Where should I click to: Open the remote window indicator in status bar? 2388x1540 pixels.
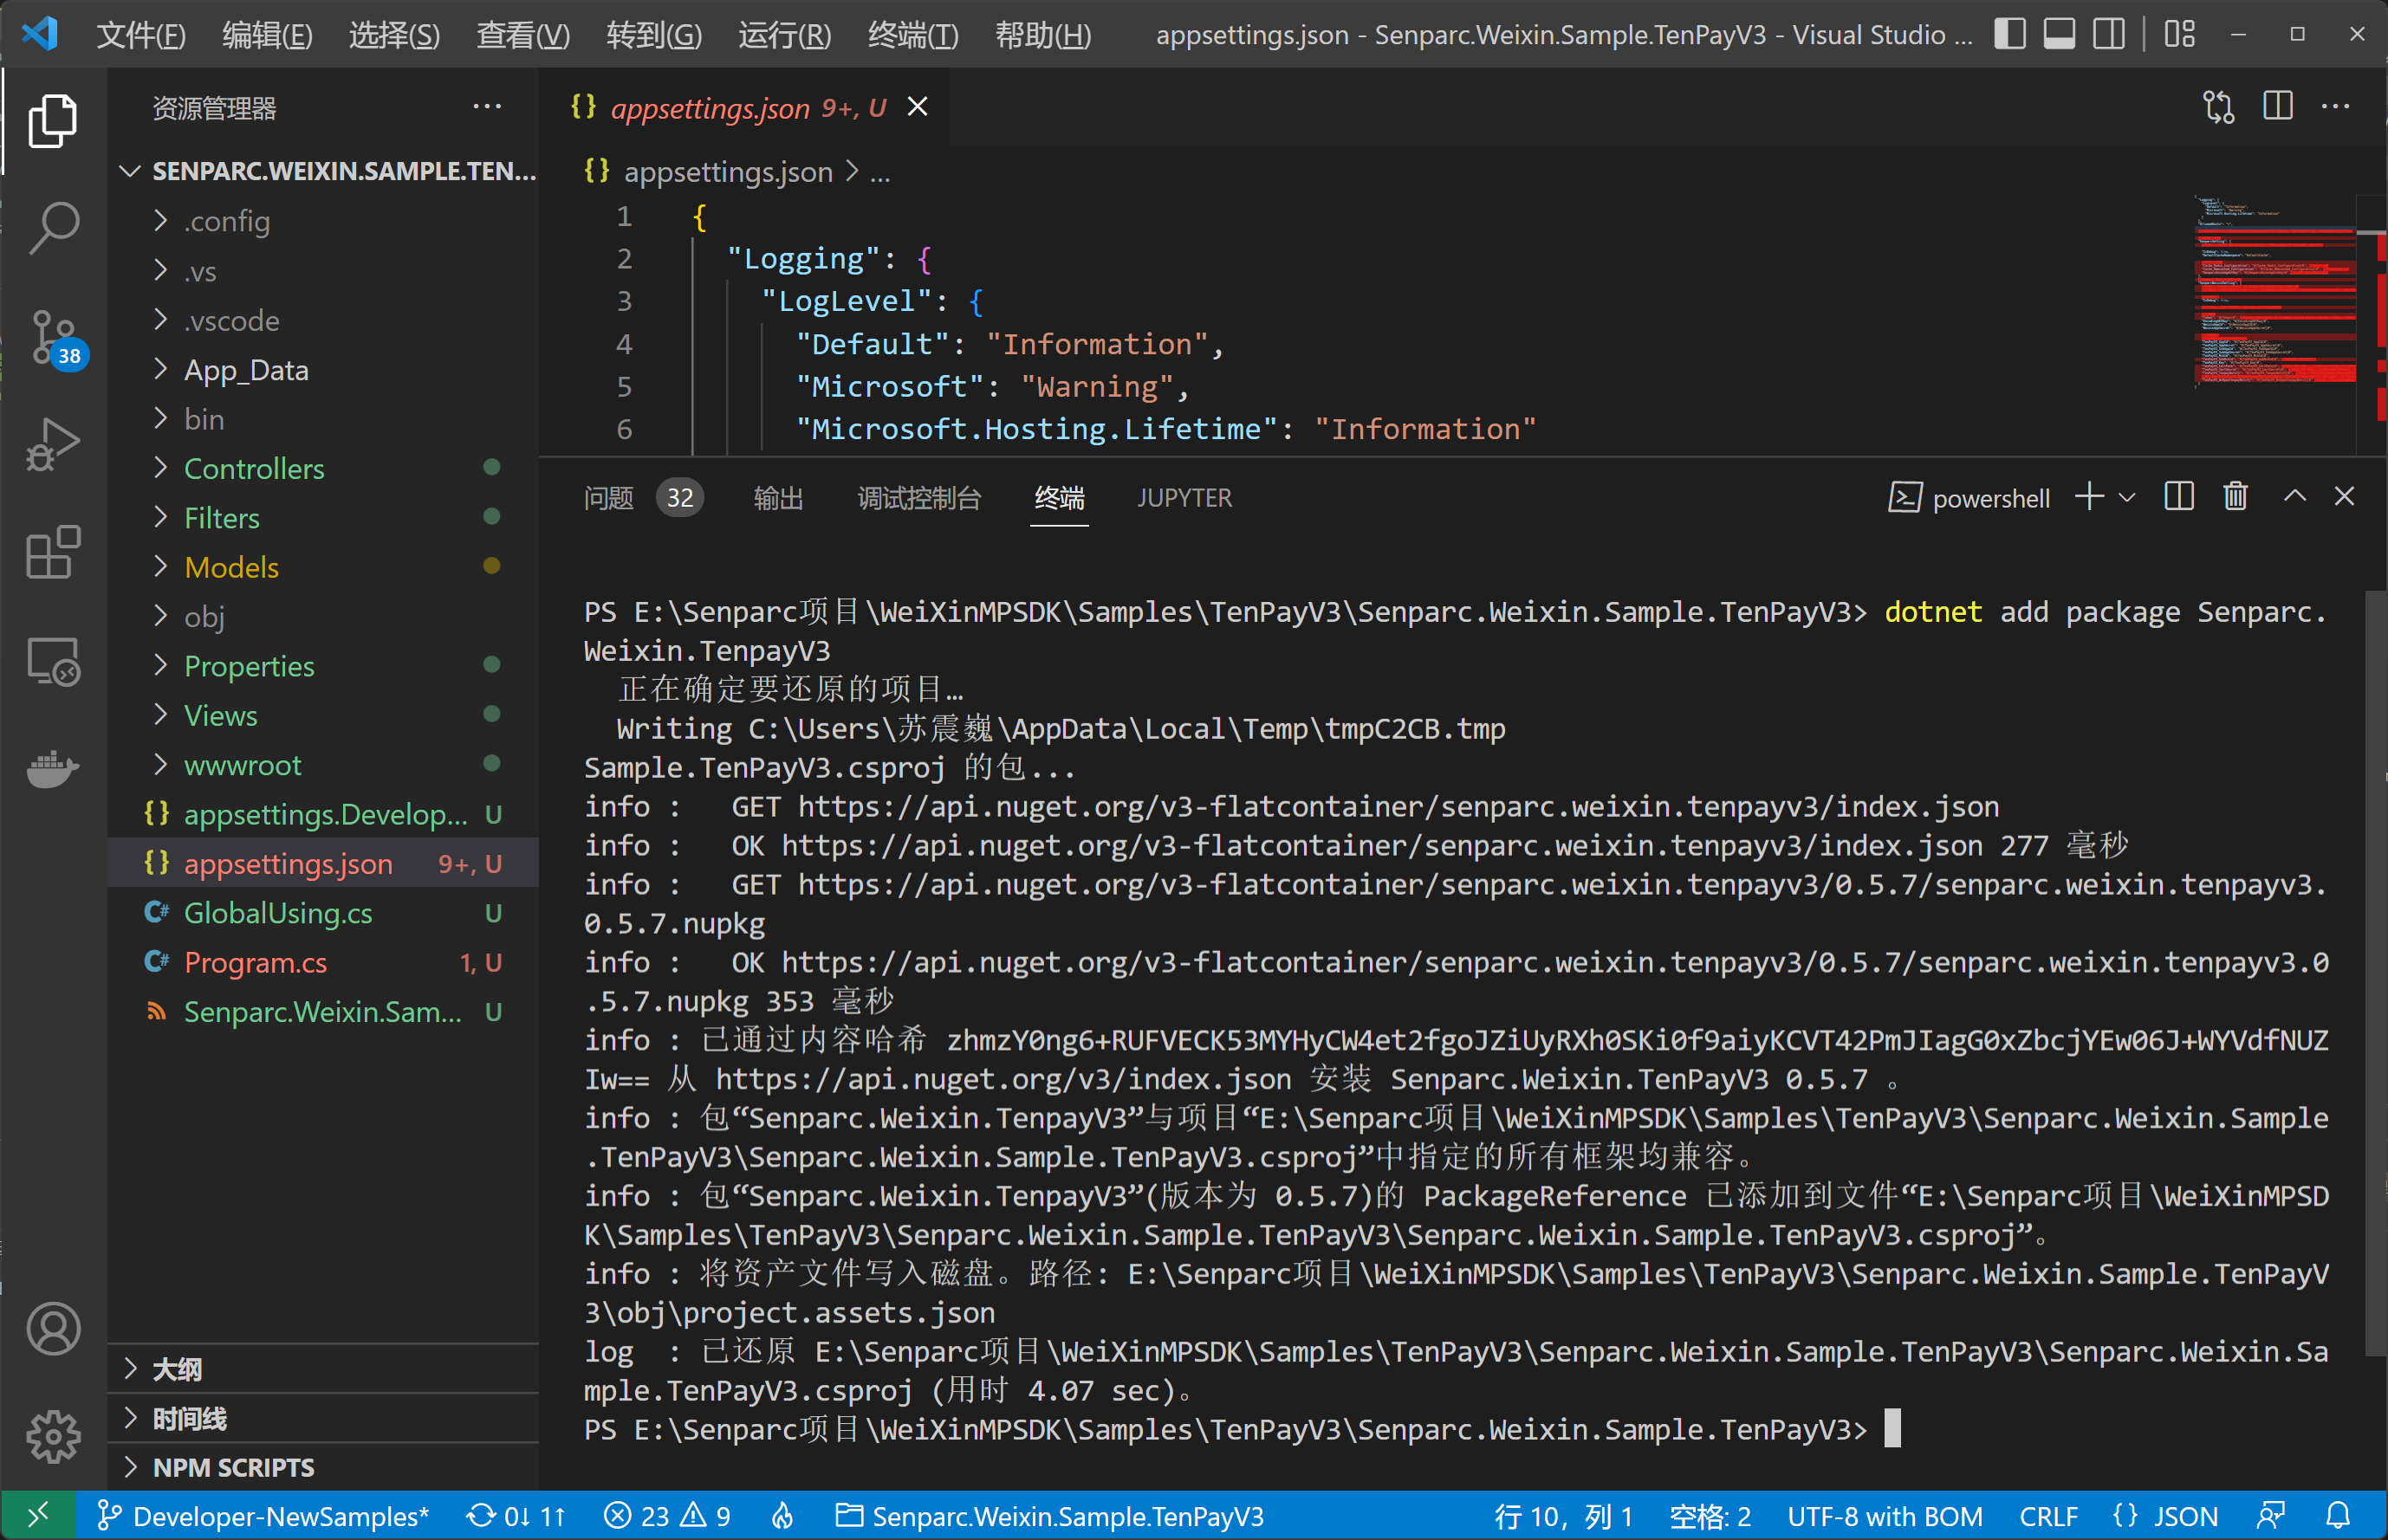tap(38, 1516)
